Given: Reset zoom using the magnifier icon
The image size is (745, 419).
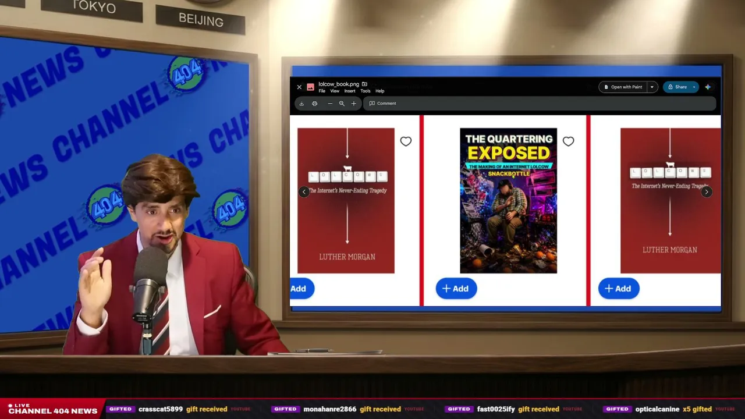Looking at the screenshot, I should [x=342, y=104].
